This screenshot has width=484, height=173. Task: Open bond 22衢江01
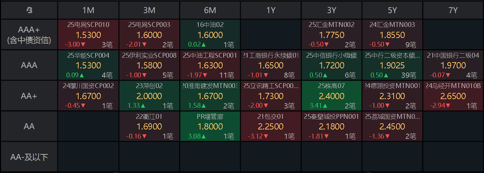(149, 116)
